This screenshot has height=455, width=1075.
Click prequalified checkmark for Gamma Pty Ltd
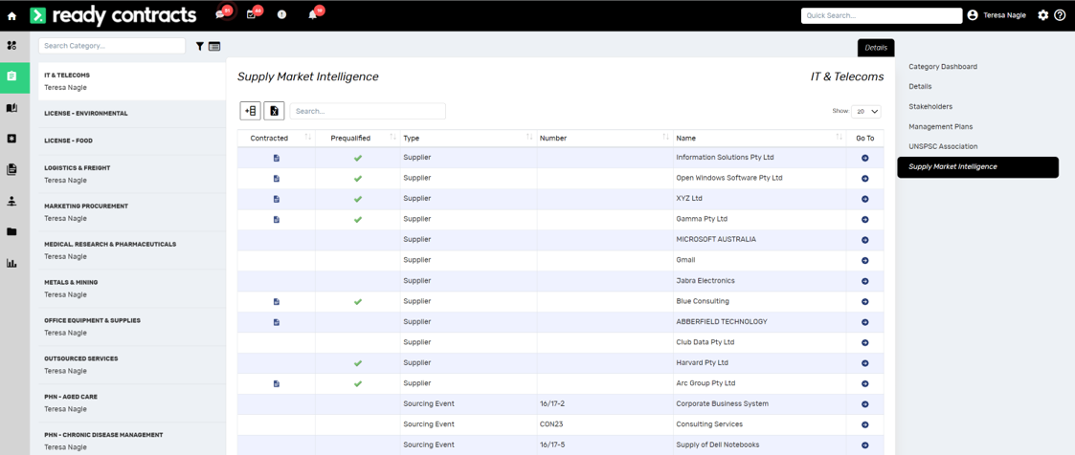pos(358,220)
